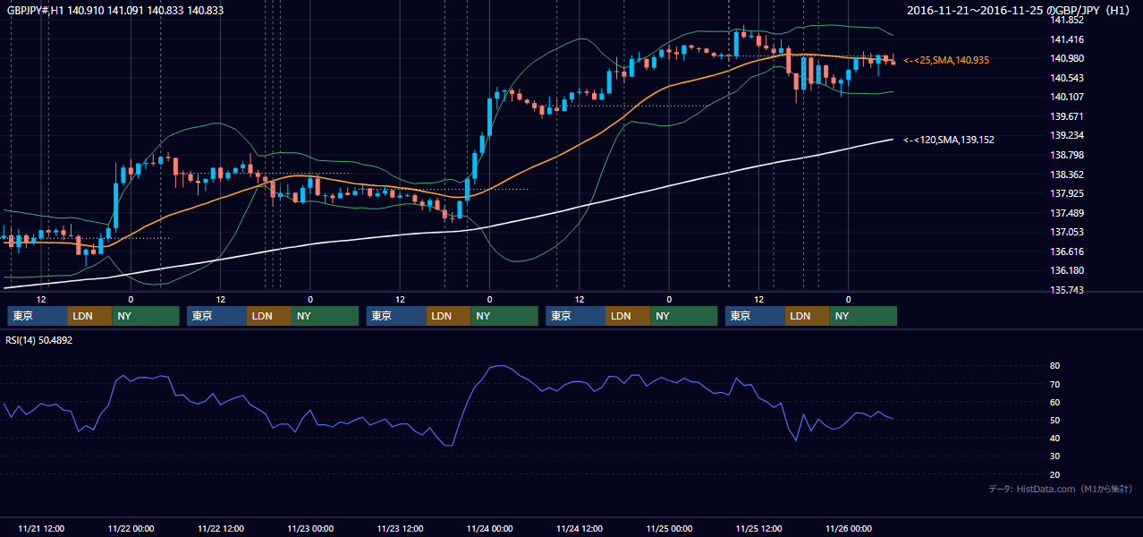Click price axis label 138.362
The width and height of the screenshot is (1143, 537).
pos(1067,175)
